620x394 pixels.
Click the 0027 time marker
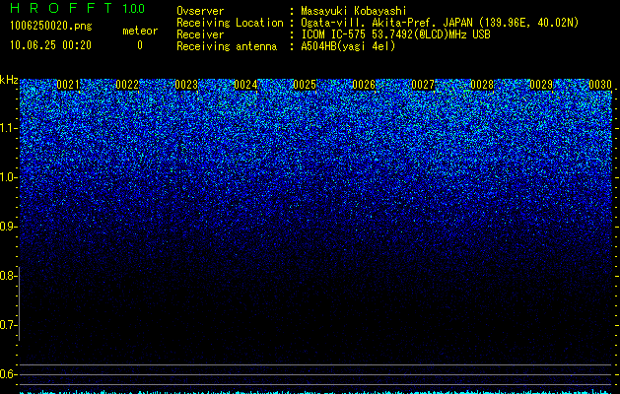[423, 85]
